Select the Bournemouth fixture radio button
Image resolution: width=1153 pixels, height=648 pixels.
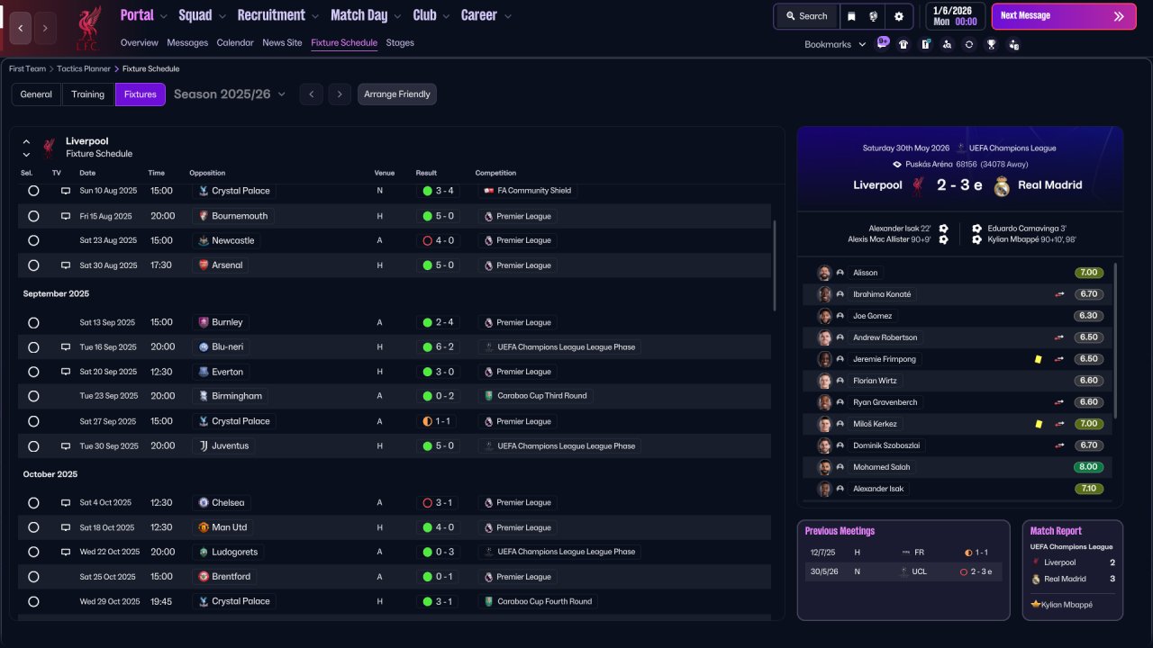point(33,216)
